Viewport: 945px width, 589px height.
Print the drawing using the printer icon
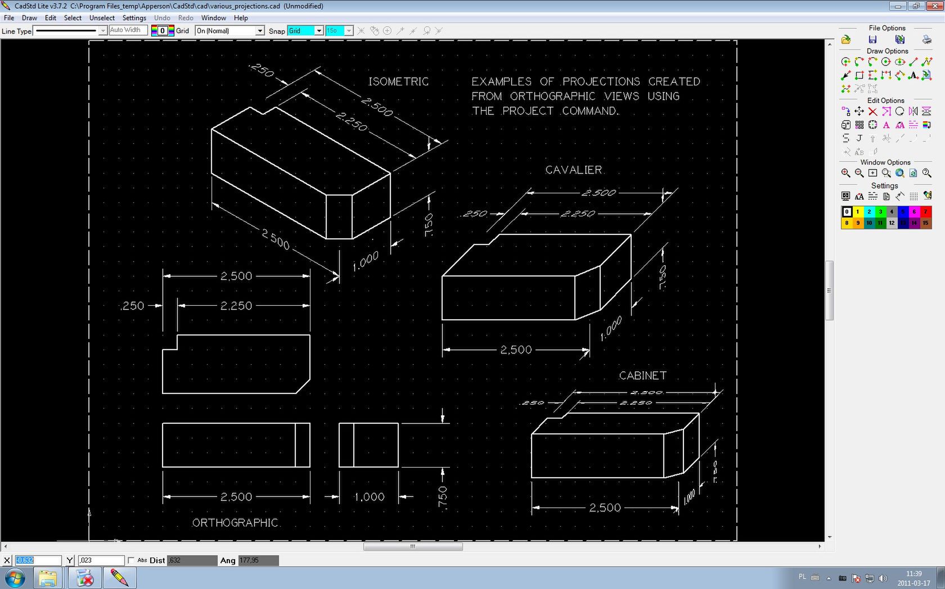pos(926,39)
